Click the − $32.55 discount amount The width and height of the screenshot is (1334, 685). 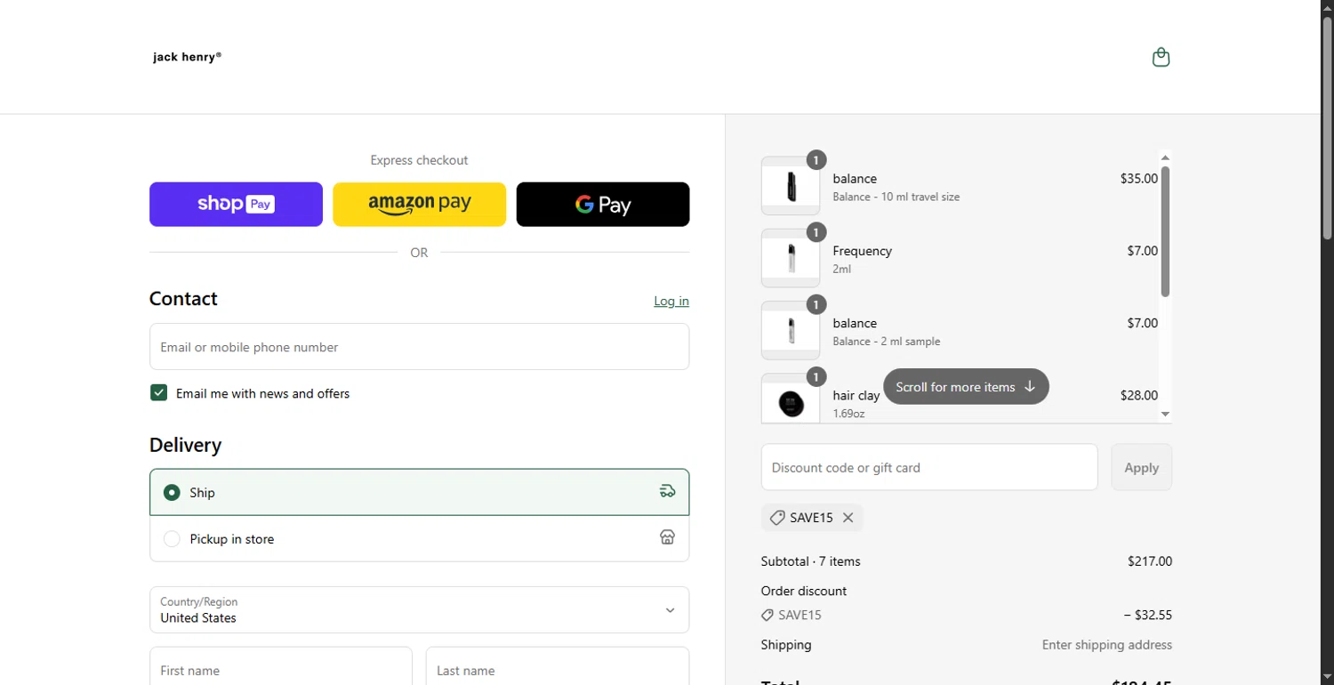click(1147, 615)
